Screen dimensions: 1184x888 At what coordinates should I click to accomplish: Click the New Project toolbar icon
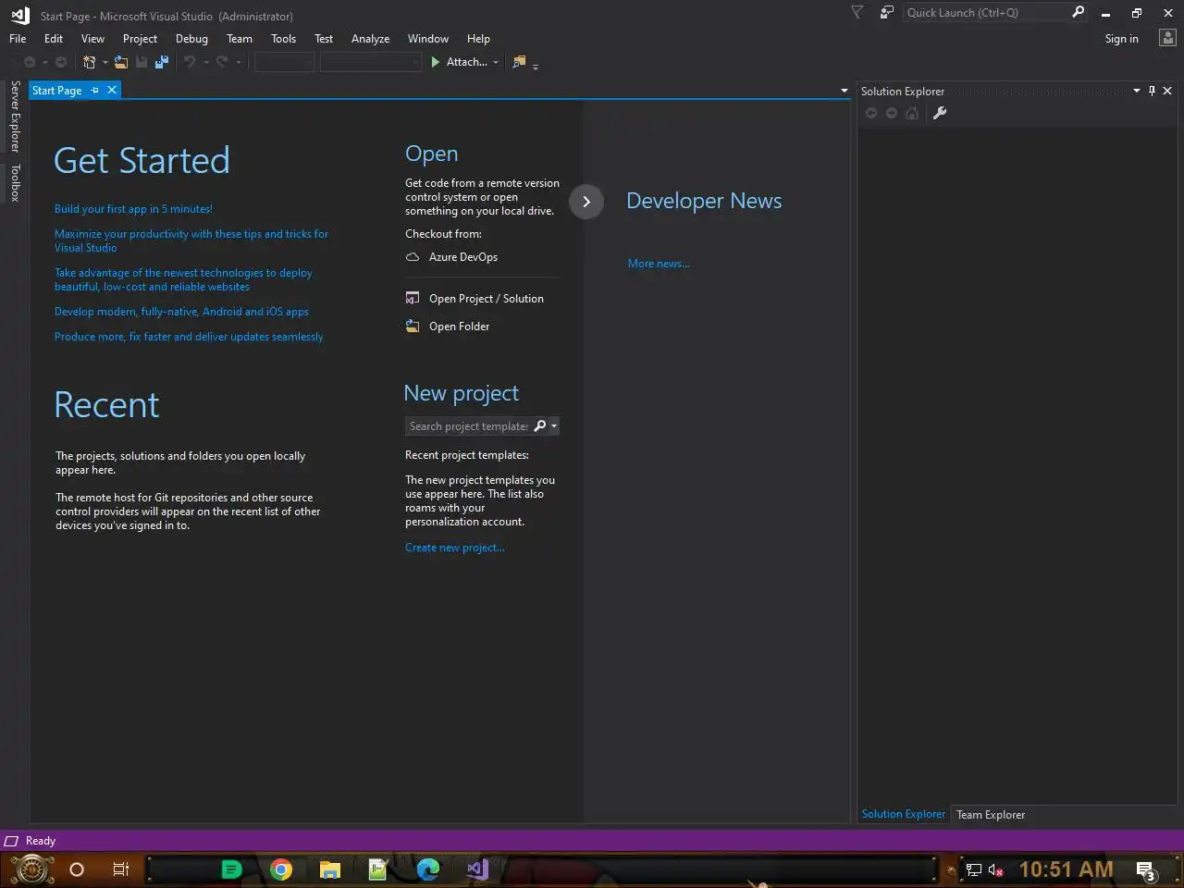pos(89,62)
